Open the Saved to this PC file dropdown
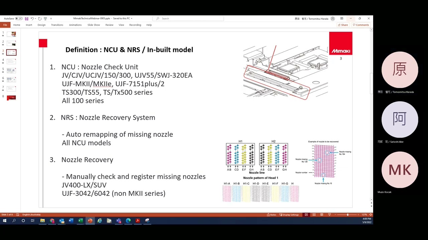 point(122,19)
